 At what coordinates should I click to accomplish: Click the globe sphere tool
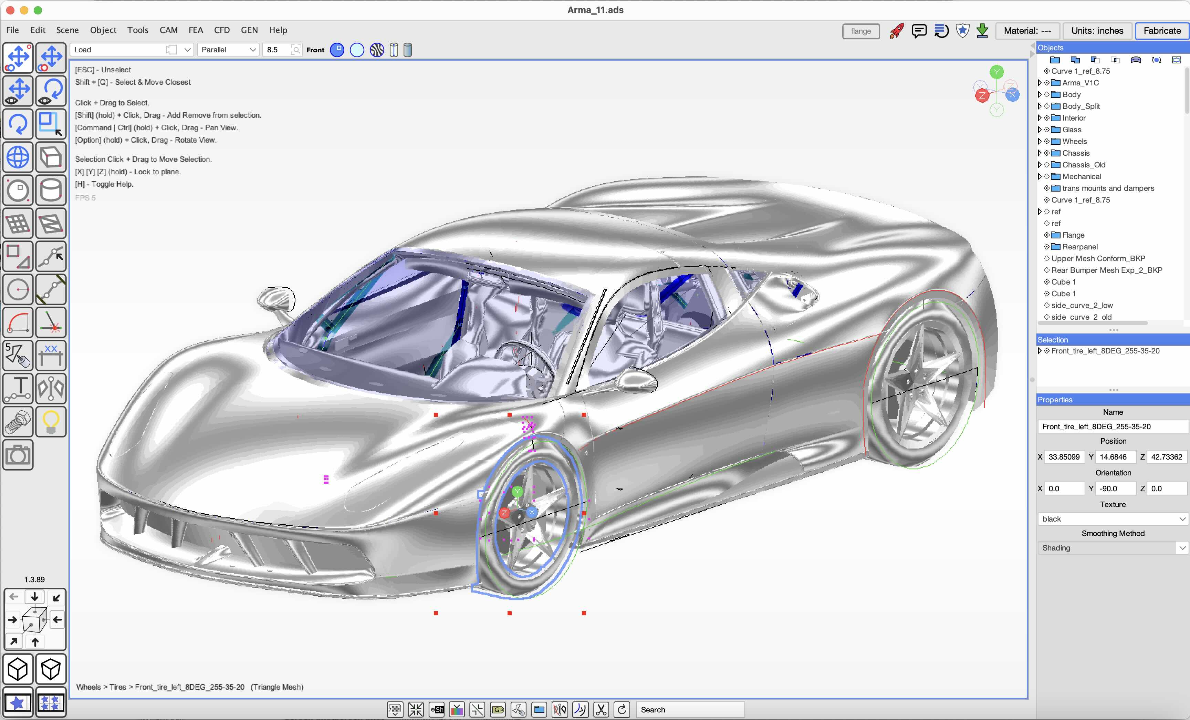point(18,157)
